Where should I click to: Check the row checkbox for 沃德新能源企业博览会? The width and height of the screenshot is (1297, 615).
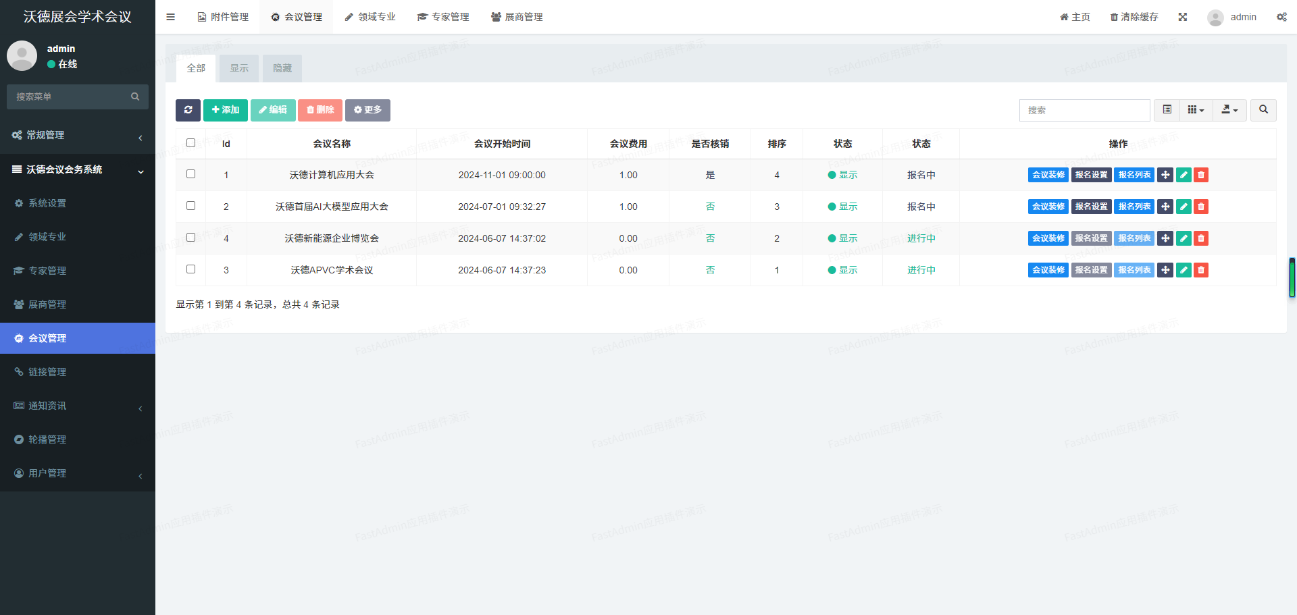click(190, 238)
